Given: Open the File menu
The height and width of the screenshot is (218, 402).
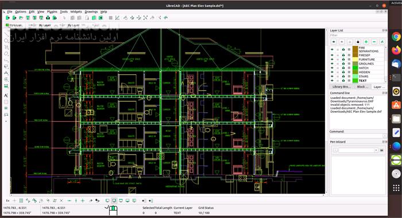Looking at the screenshot, I should click(x=10, y=12).
